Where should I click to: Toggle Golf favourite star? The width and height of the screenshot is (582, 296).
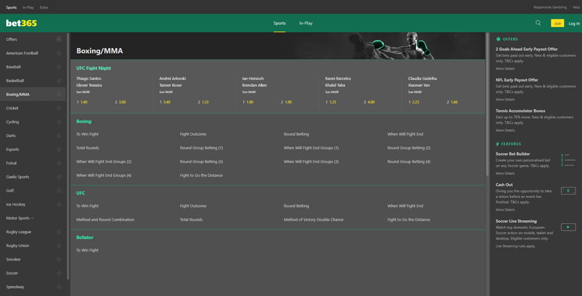[x=59, y=191]
